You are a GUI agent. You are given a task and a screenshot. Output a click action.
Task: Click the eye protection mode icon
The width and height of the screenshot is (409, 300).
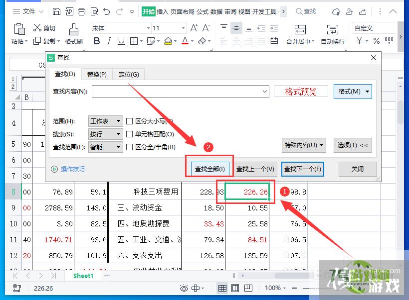[184, 288]
